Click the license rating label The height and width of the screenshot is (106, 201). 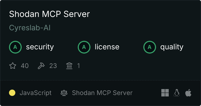[107, 47]
